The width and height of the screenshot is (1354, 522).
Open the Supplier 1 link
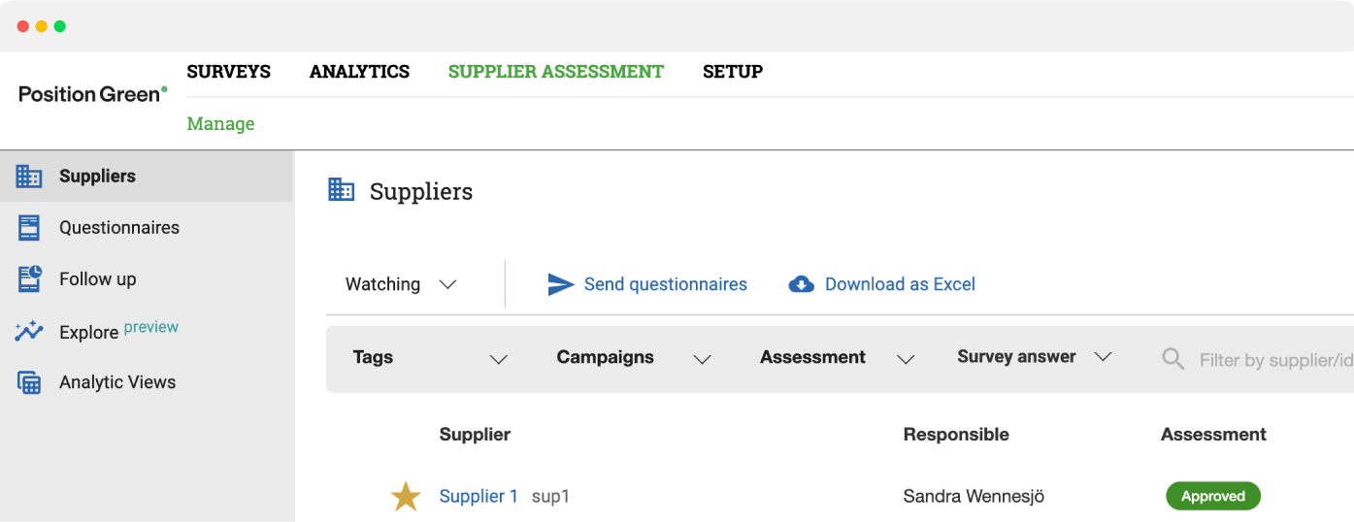click(x=479, y=496)
